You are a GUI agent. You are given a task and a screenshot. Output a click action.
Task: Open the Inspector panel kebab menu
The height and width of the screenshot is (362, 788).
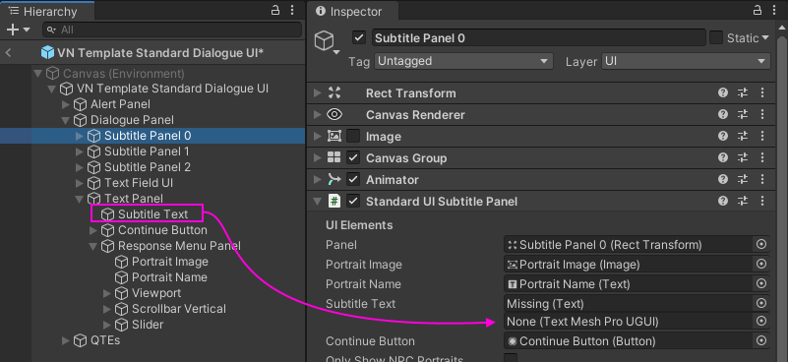(774, 11)
